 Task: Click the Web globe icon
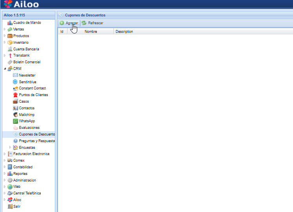tap(10, 187)
